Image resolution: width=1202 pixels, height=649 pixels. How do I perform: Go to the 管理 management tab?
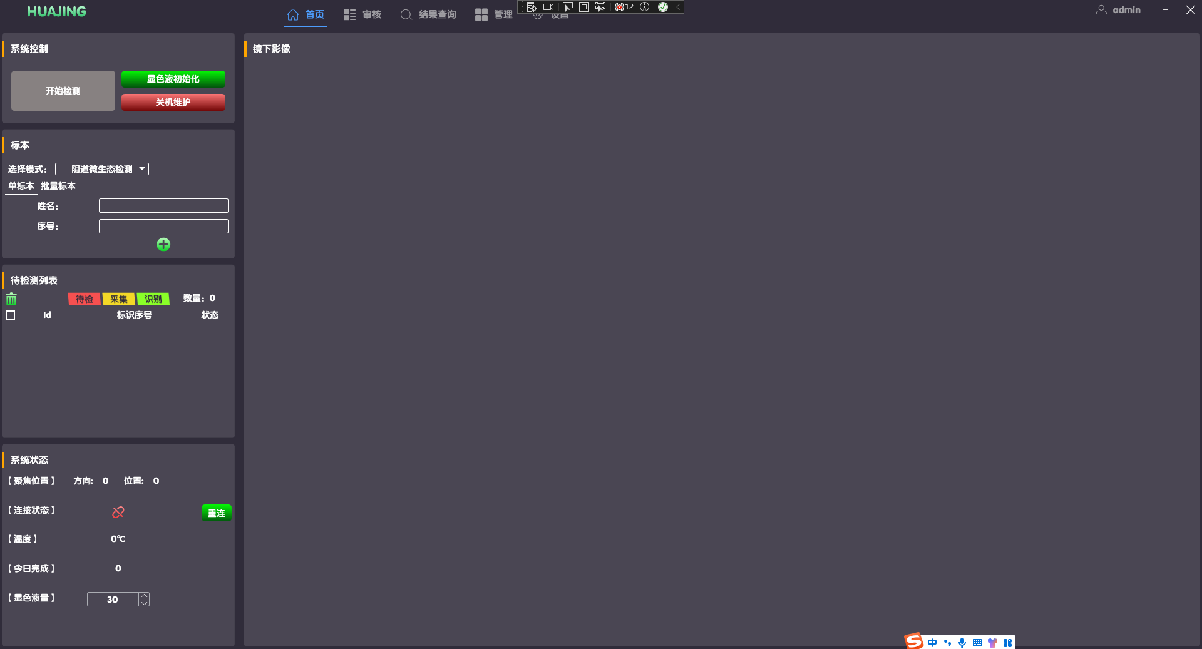(x=494, y=14)
